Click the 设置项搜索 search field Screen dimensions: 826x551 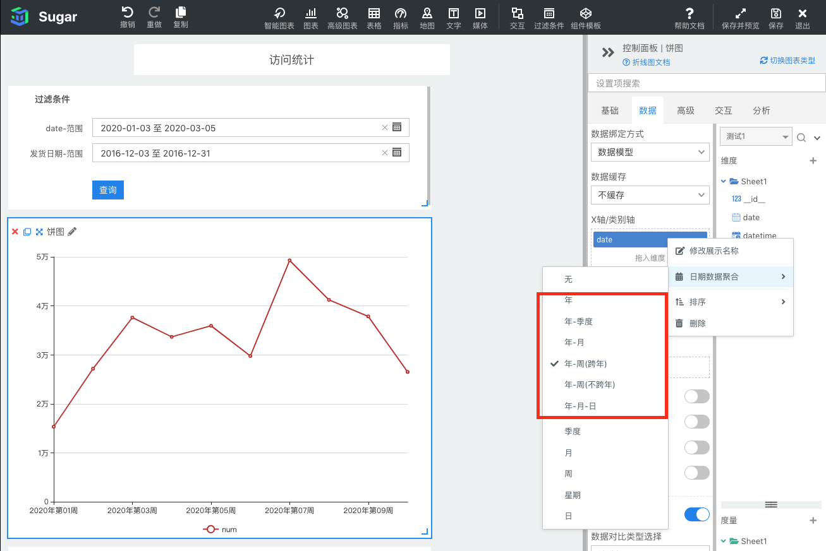[x=707, y=83]
